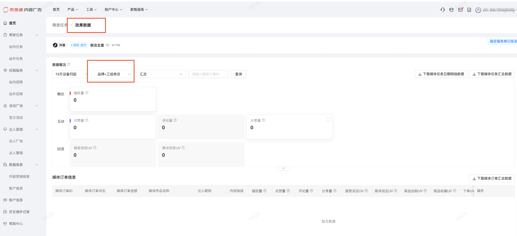This screenshot has width=517, height=236.
Task: Click help icon next to 数据概况
Action: (x=69, y=64)
